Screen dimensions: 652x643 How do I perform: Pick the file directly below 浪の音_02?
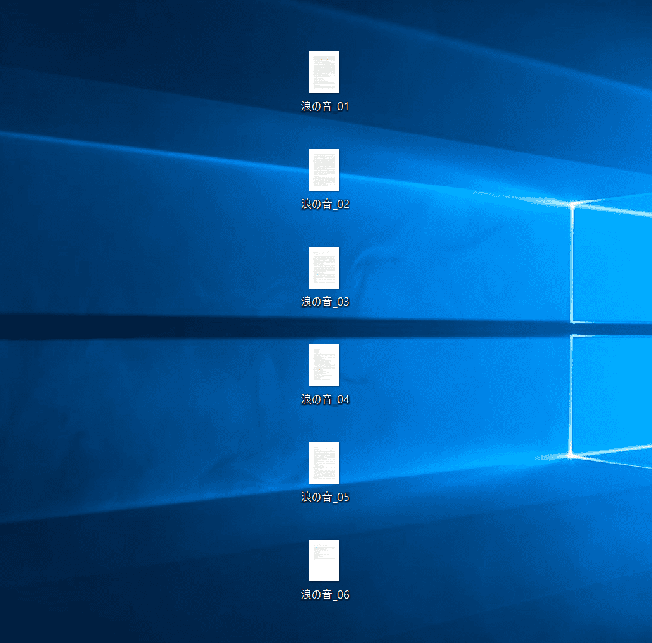point(324,268)
